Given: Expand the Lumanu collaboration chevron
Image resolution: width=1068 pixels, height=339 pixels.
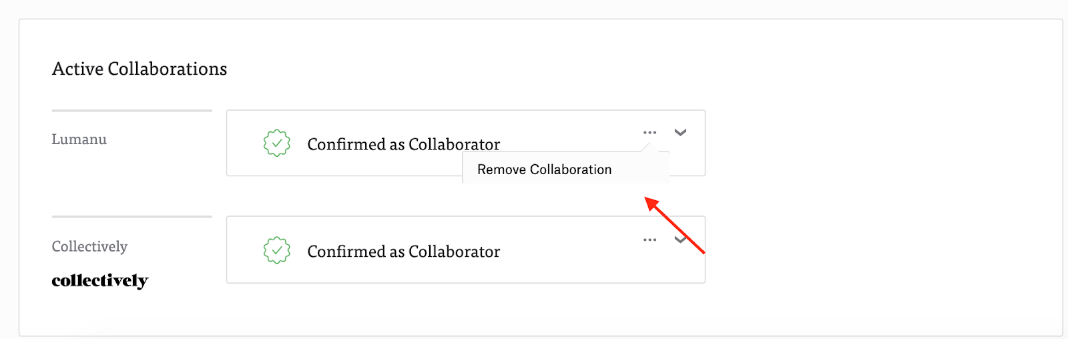Looking at the screenshot, I should tap(680, 132).
